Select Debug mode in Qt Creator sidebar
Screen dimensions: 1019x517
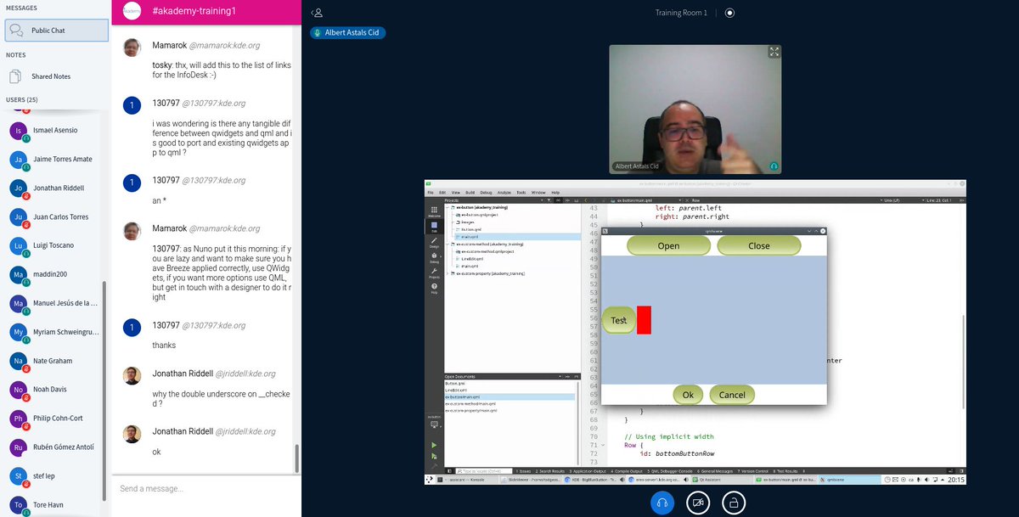434,258
